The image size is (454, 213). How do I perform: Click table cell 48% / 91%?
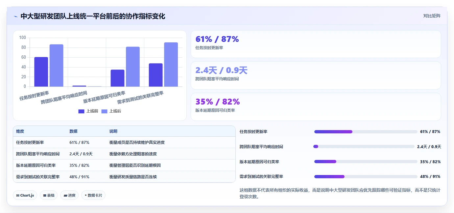tap(79, 177)
